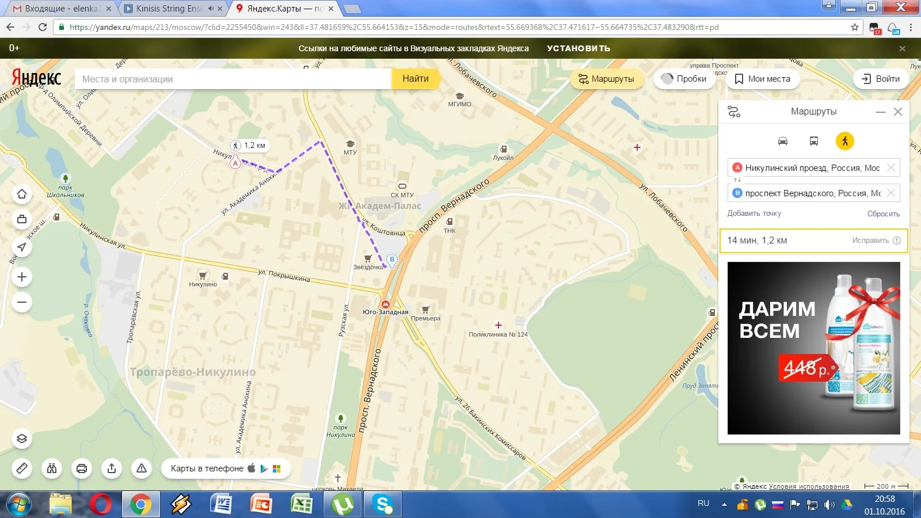Screen dimensions: 921x518
Task: Select the car route mode icon
Action: point(783,141)
